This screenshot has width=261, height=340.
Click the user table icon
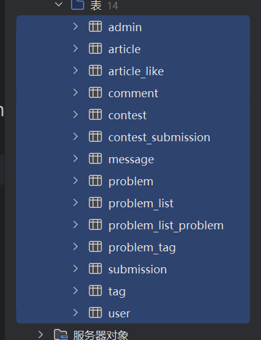pyautogui.click(x=95, y=312)
